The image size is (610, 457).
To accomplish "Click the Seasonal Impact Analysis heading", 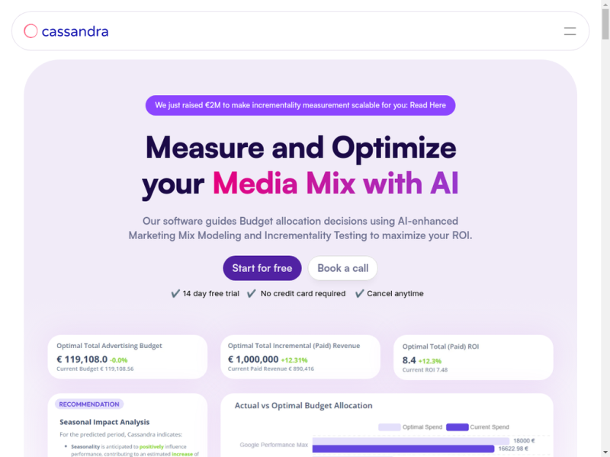I will click(x=104, y=422).
